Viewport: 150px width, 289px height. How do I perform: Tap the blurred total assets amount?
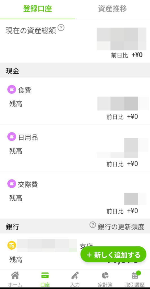point(121,39)
